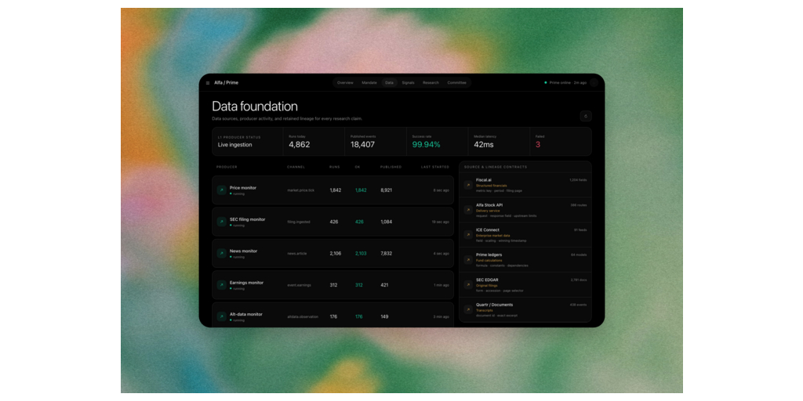
Task: Switch to the Overview tab
Action: click(345, 83)
